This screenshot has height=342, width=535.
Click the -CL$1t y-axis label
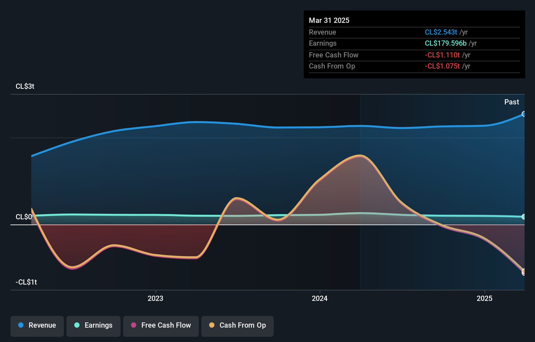(26, 282)
